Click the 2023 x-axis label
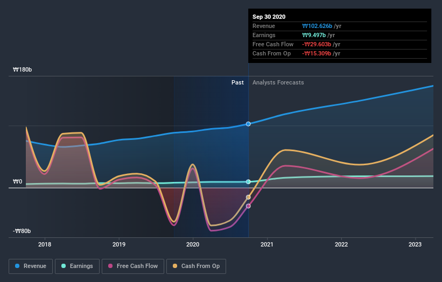This screenshot has height=282, width=442. 415,244
